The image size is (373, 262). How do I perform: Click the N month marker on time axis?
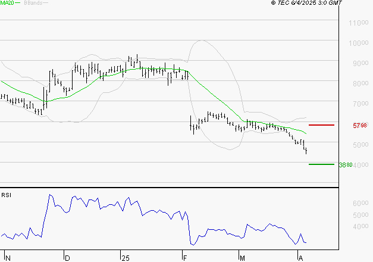[7, 258]
